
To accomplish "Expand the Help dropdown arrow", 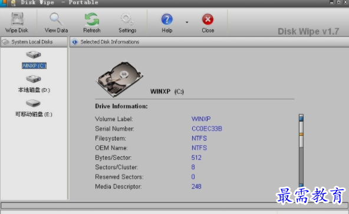I will (x=187, y=22).
